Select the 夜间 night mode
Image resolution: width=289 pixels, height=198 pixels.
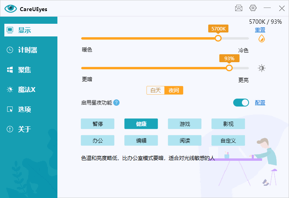pos(174,90)
